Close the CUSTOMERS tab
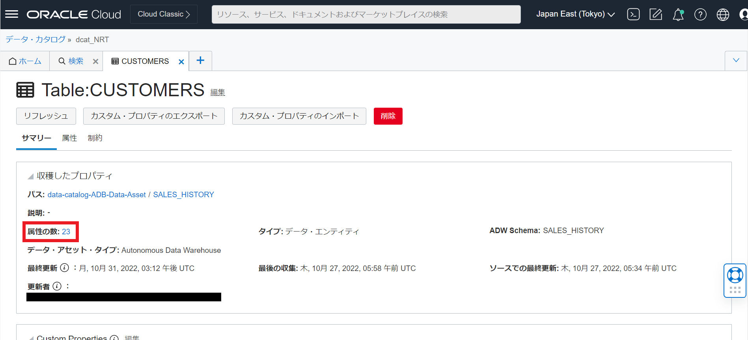 181,62
